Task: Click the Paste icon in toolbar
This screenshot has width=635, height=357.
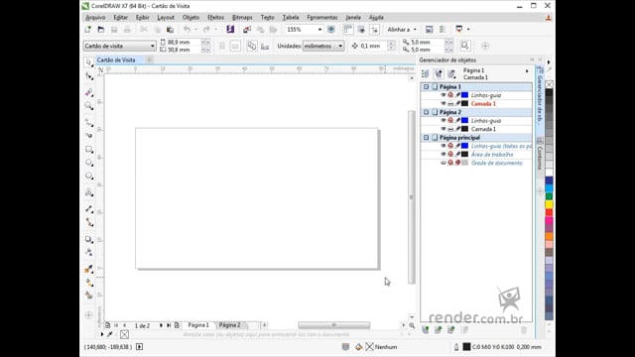Action: 170,29
